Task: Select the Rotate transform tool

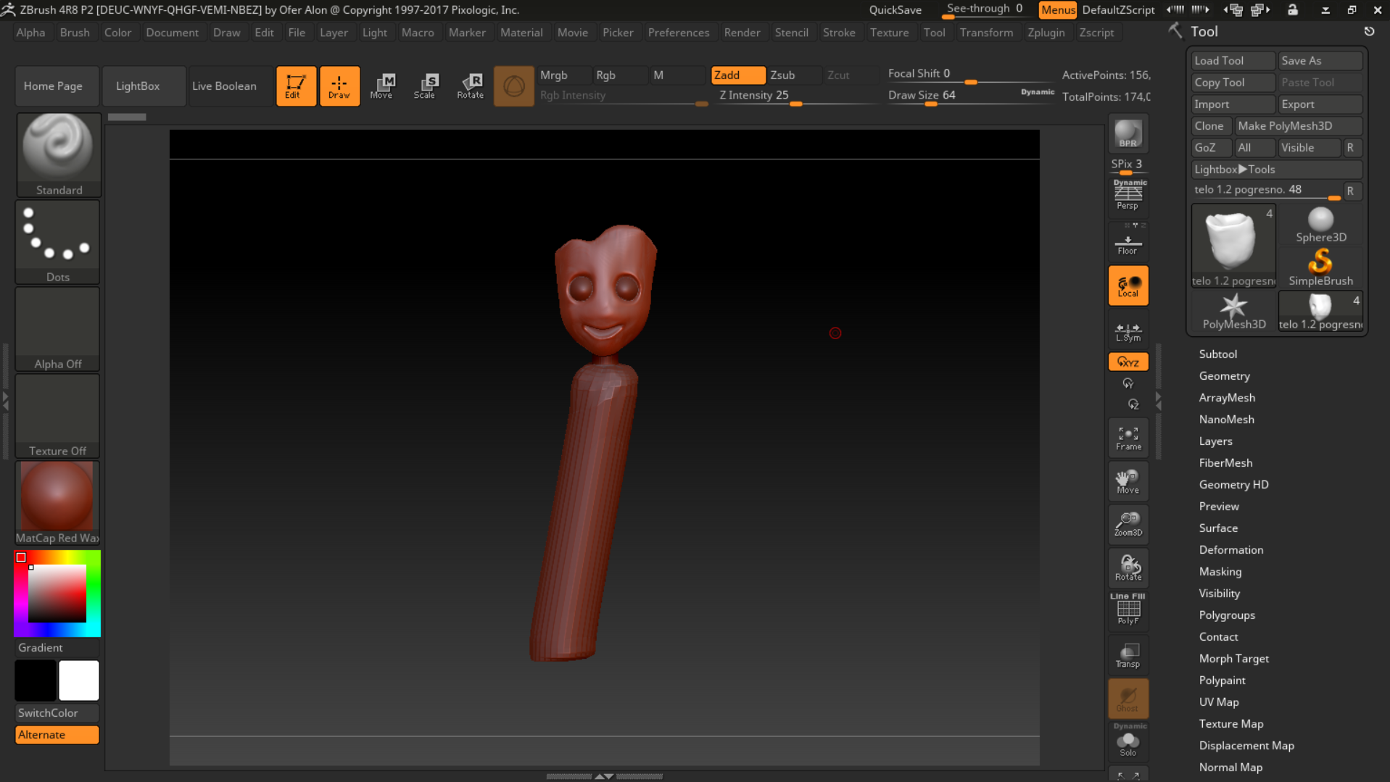Action: [x=470, y=86]
